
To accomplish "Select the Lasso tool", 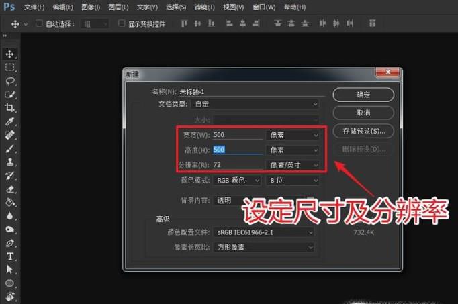I will tap(10, 81).
